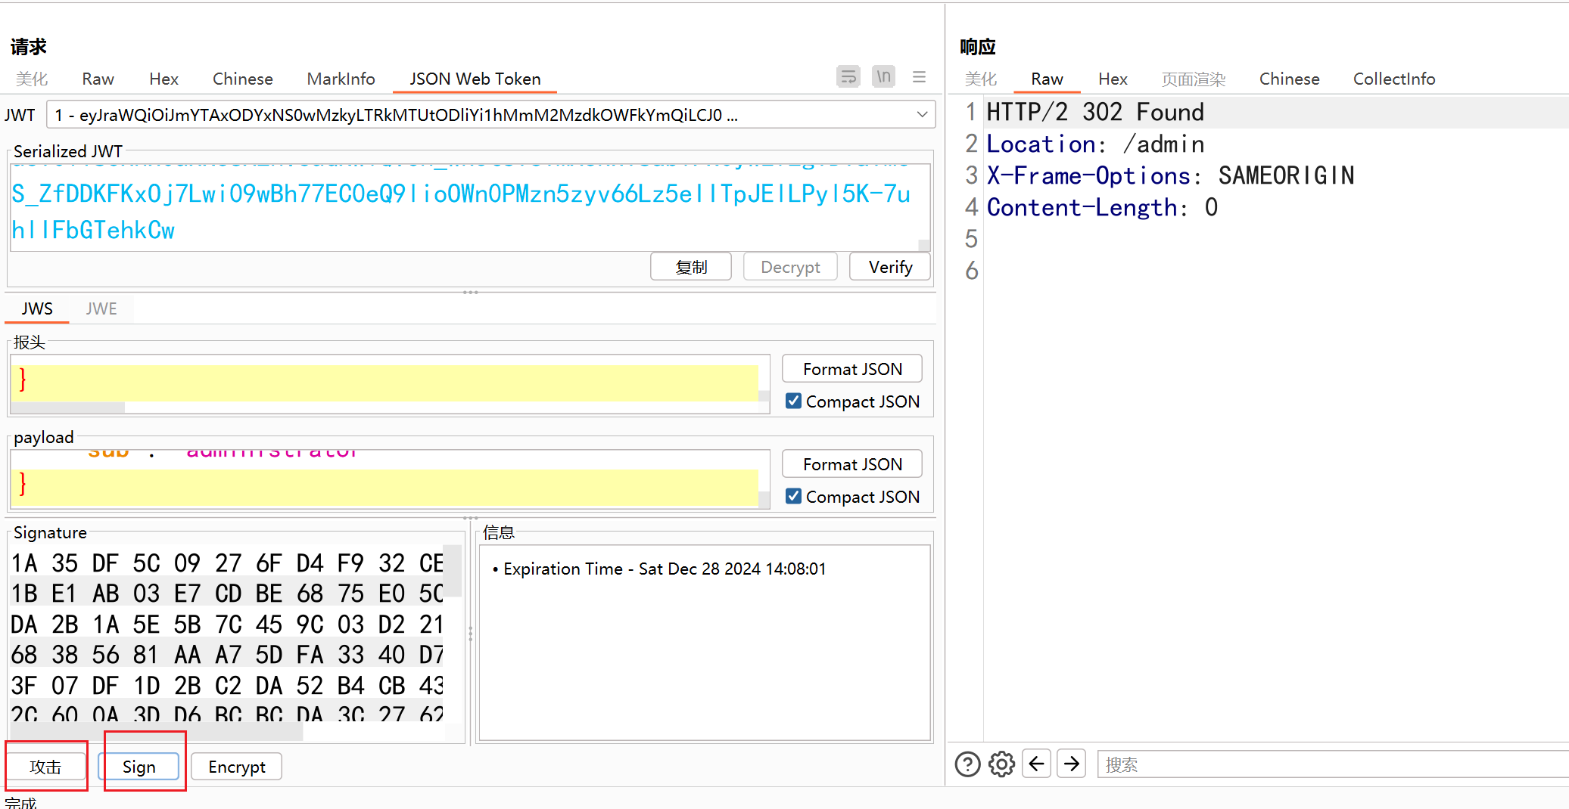This screenshot has height=809, width=1569.
Task: Switch to the response Chinese tab
Action: click(1288, 79)
